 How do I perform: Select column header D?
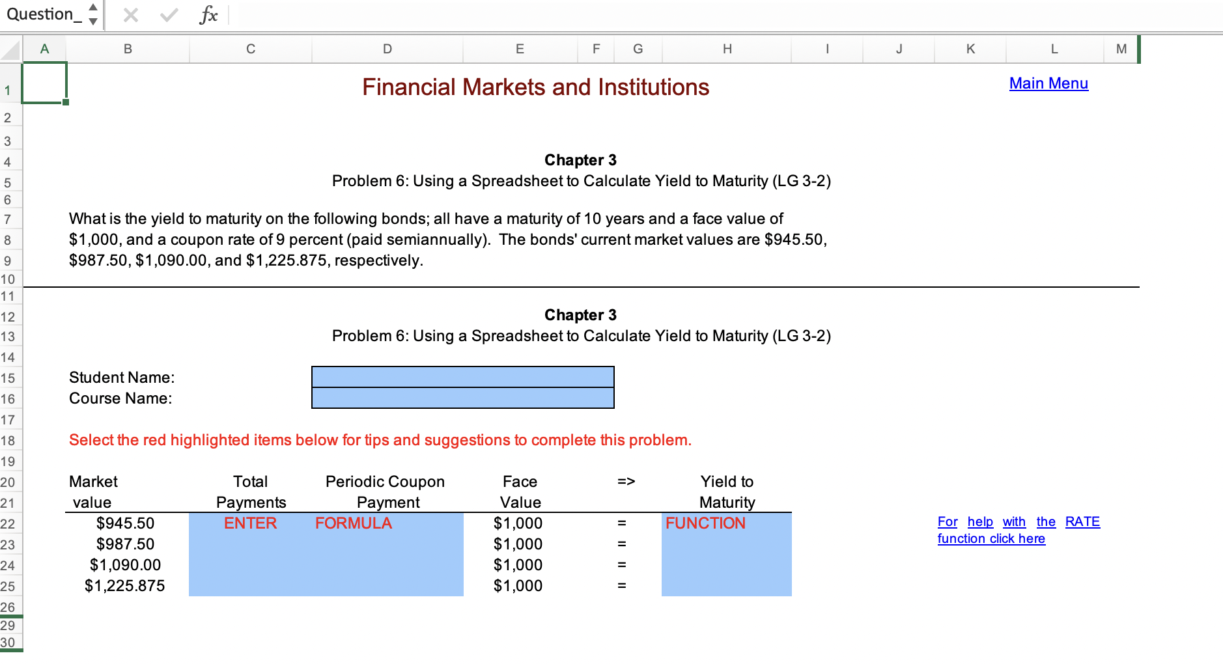387,49
